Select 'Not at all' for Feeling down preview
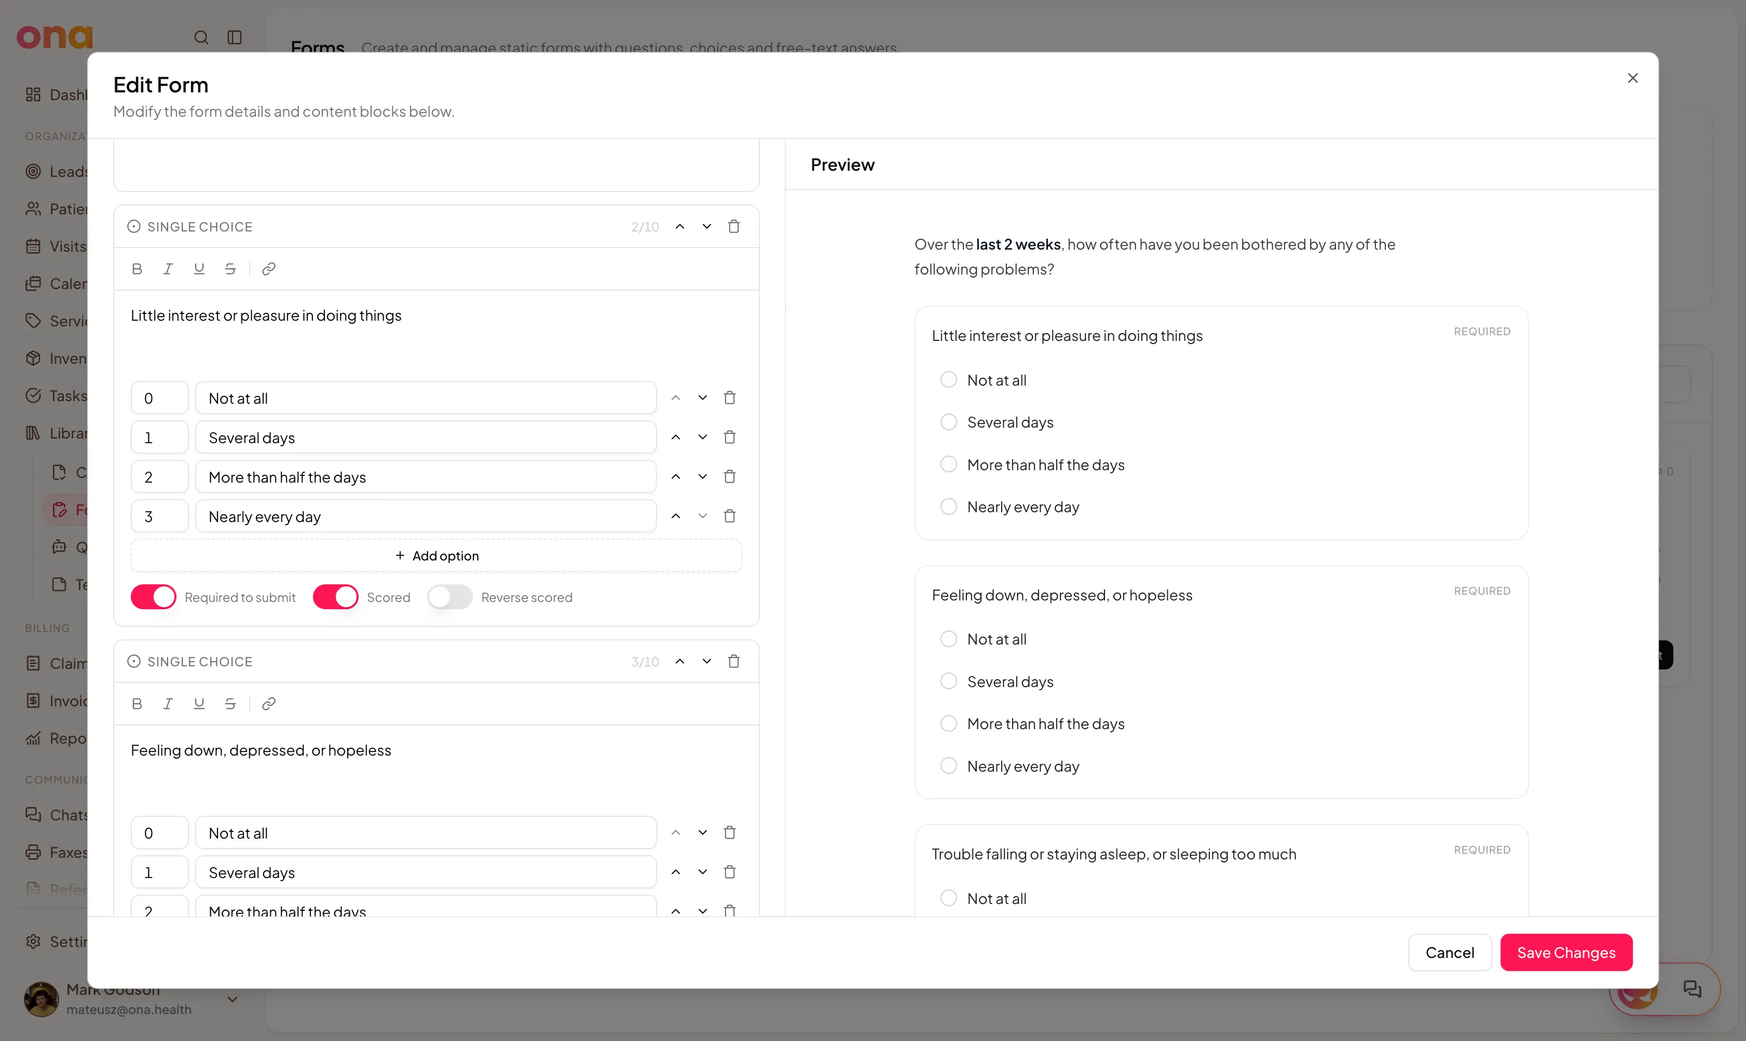The width and height of the screenshot is (1746, 1041). pos(948,639)
